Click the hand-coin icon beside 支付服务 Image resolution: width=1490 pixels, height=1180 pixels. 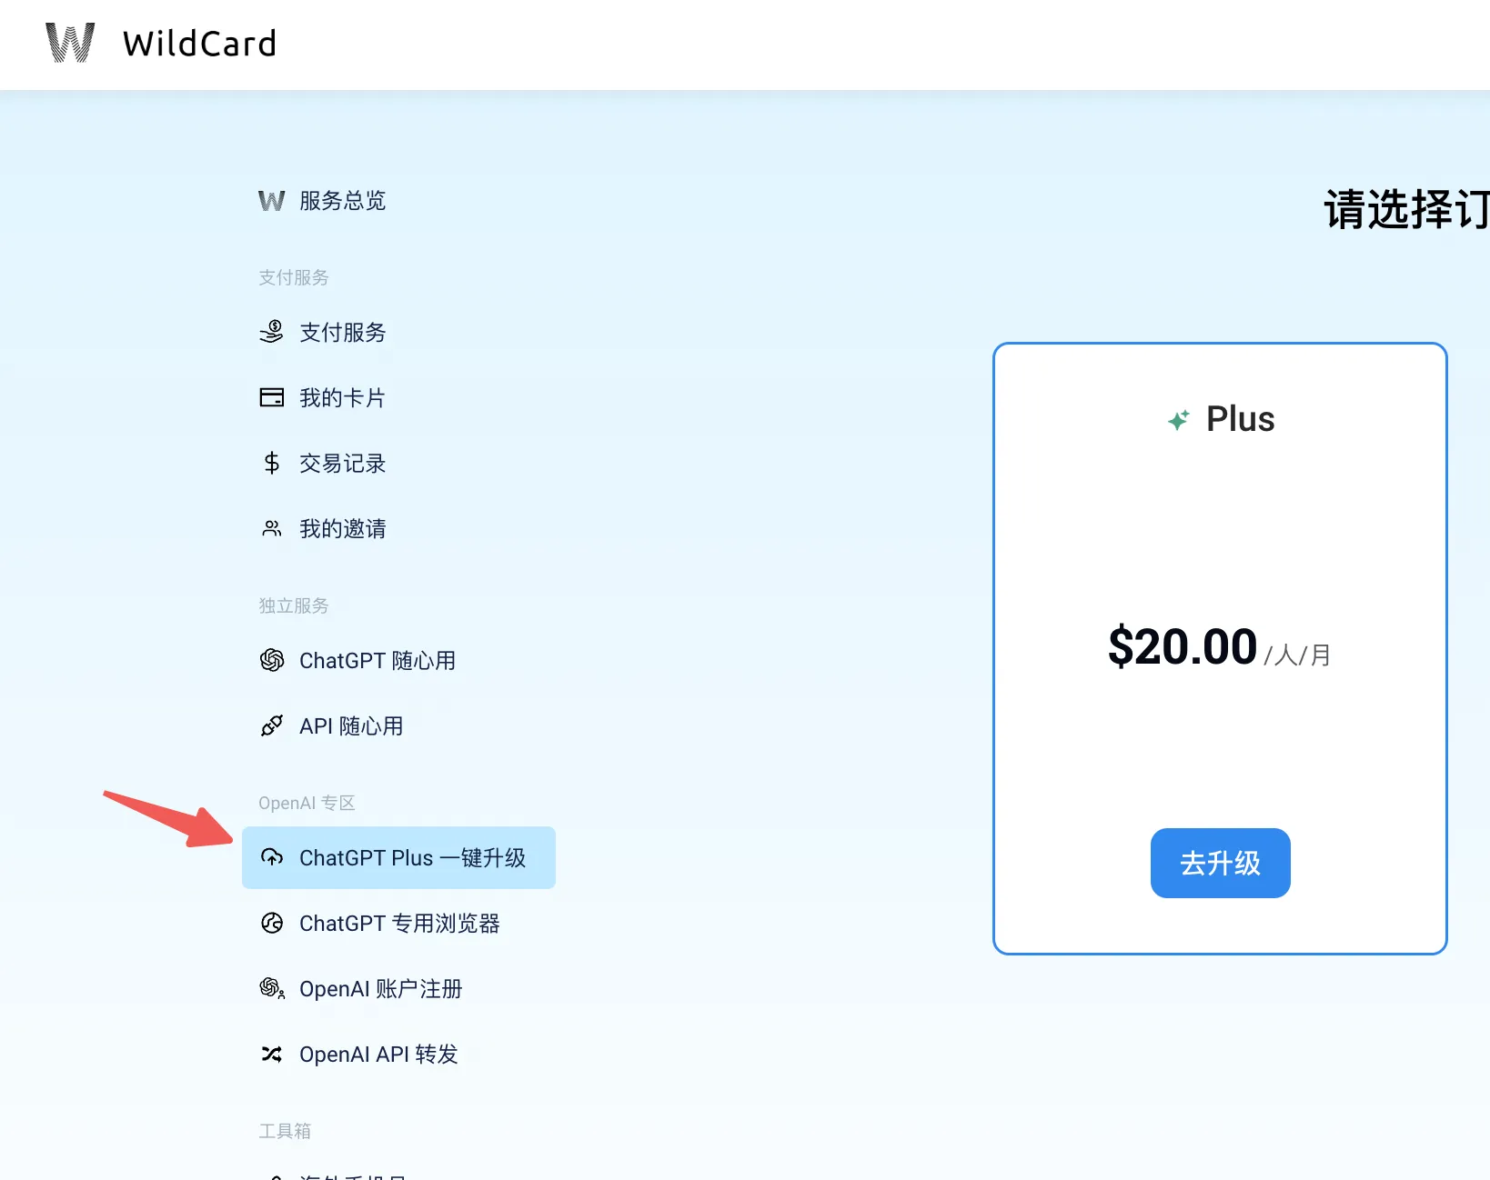[271, 332]
